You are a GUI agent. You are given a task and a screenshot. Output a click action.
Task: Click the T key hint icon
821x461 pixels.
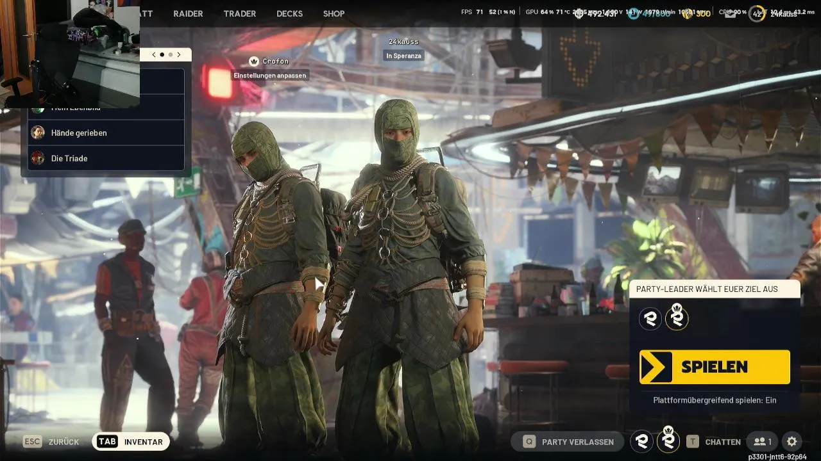693,441
